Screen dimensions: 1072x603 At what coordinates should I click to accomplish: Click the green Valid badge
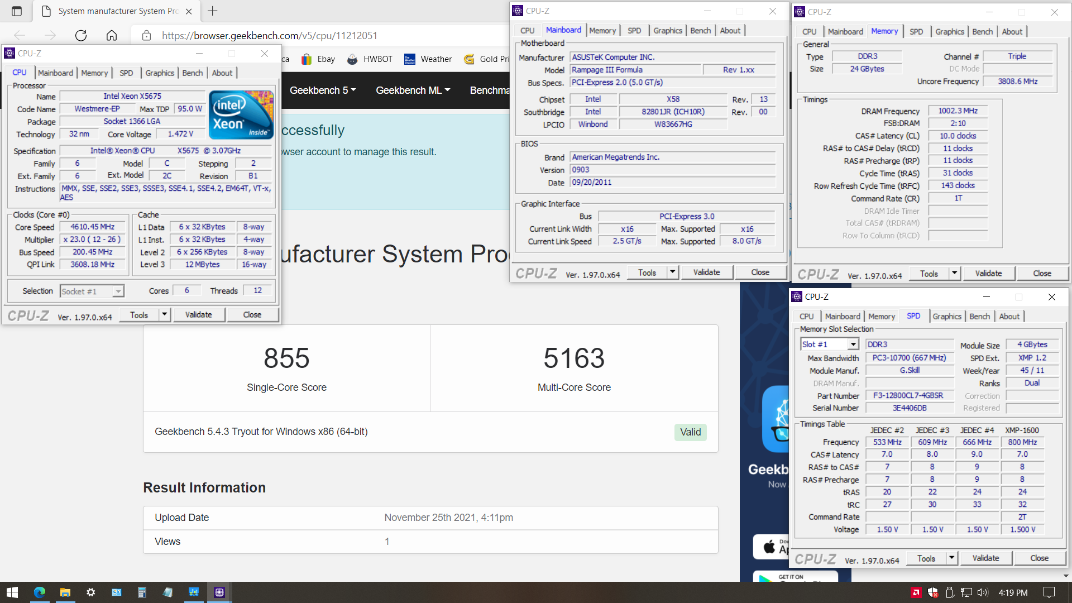pos(691,432)
